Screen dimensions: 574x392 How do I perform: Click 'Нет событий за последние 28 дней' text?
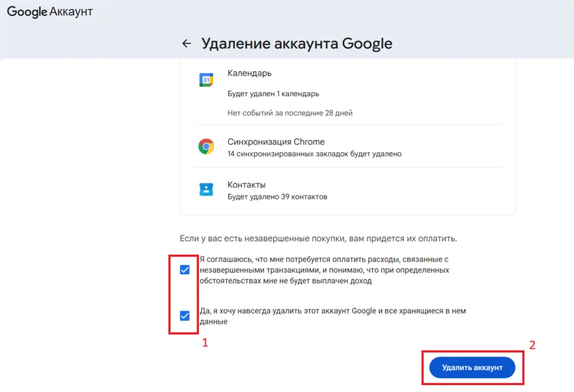click(x=290, y=113)
